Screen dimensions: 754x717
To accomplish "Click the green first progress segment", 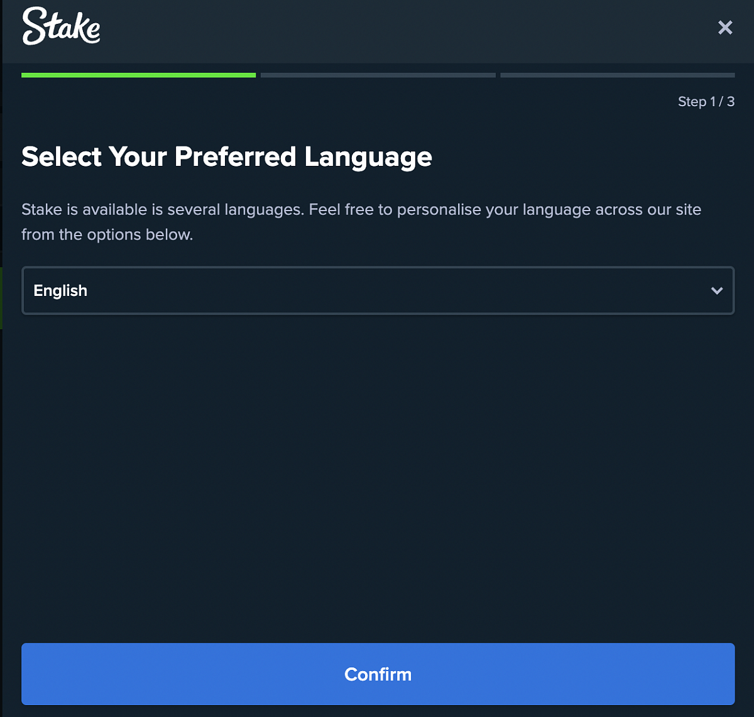I will 138,75.
